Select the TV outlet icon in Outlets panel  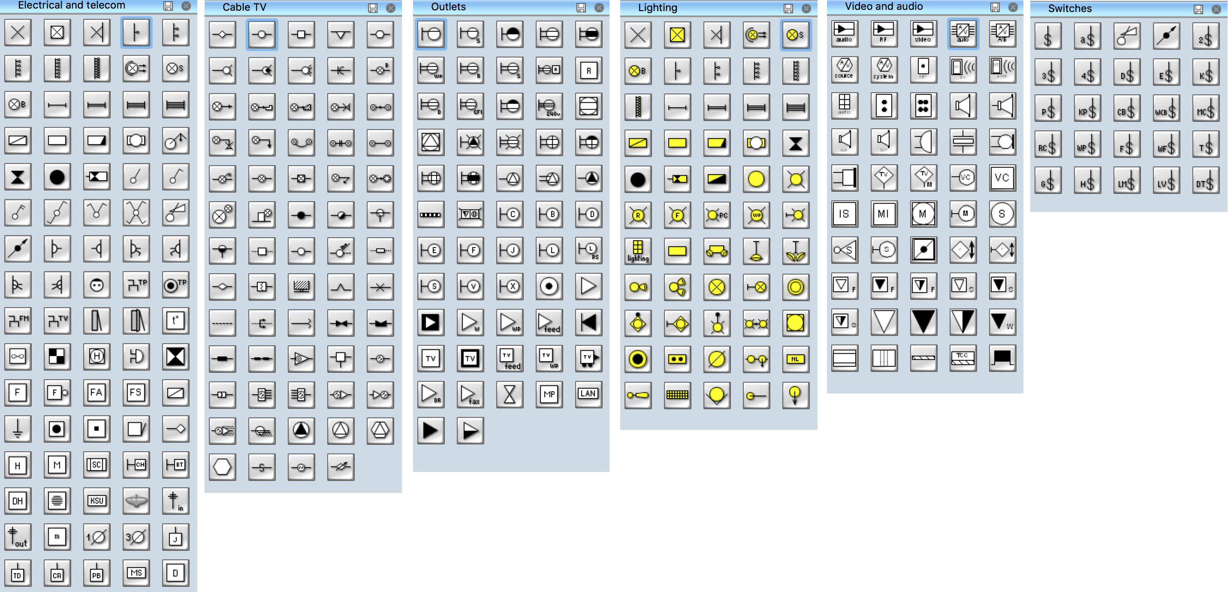pos(432,358)
